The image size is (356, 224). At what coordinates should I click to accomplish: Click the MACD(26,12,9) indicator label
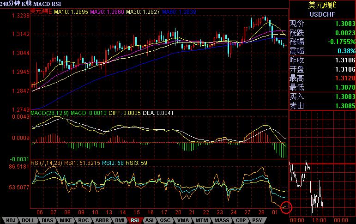pos(49,113)
